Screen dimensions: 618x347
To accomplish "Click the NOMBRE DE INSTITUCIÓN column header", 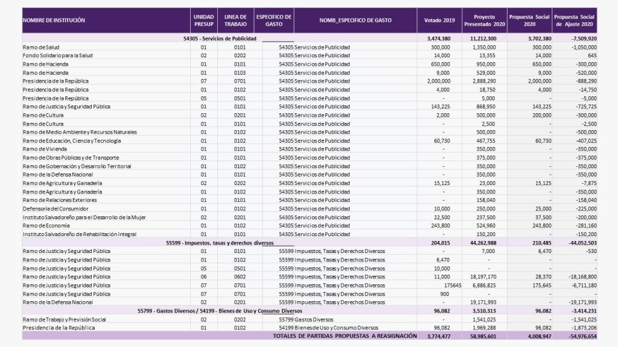I will coord(54,20).
